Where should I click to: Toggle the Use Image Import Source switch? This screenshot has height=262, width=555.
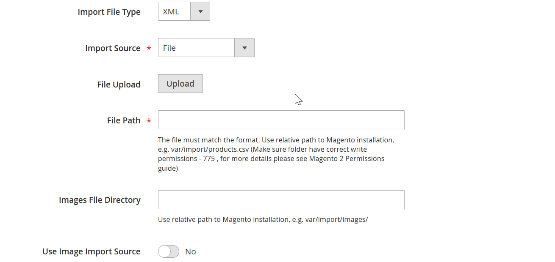(x=169, y=251)
